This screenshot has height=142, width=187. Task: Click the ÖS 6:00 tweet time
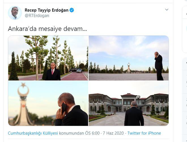[92, 133]
